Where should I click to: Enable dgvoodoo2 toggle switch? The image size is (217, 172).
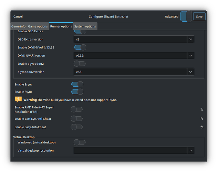click(x=80, y=64)
